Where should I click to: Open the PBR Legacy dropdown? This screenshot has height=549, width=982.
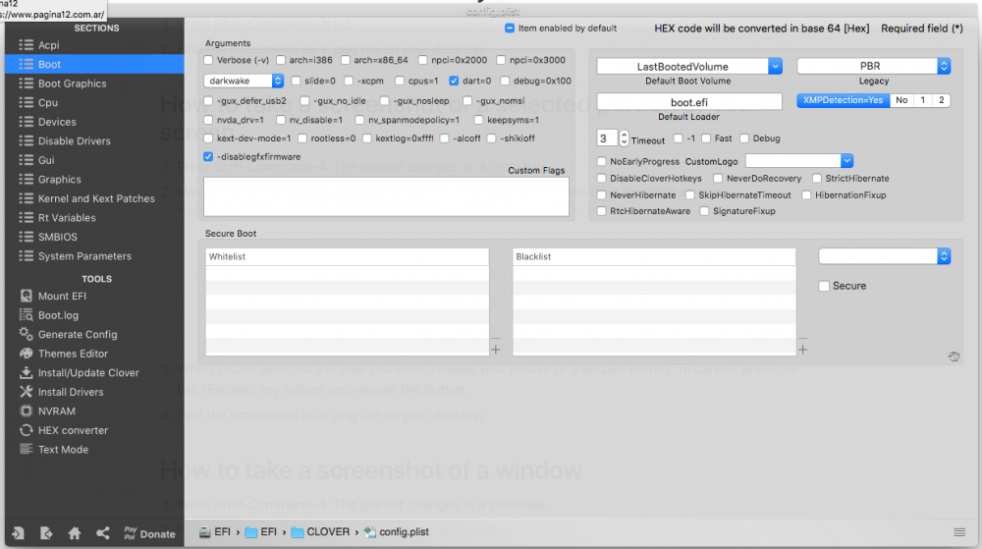(x=874, y=66)
